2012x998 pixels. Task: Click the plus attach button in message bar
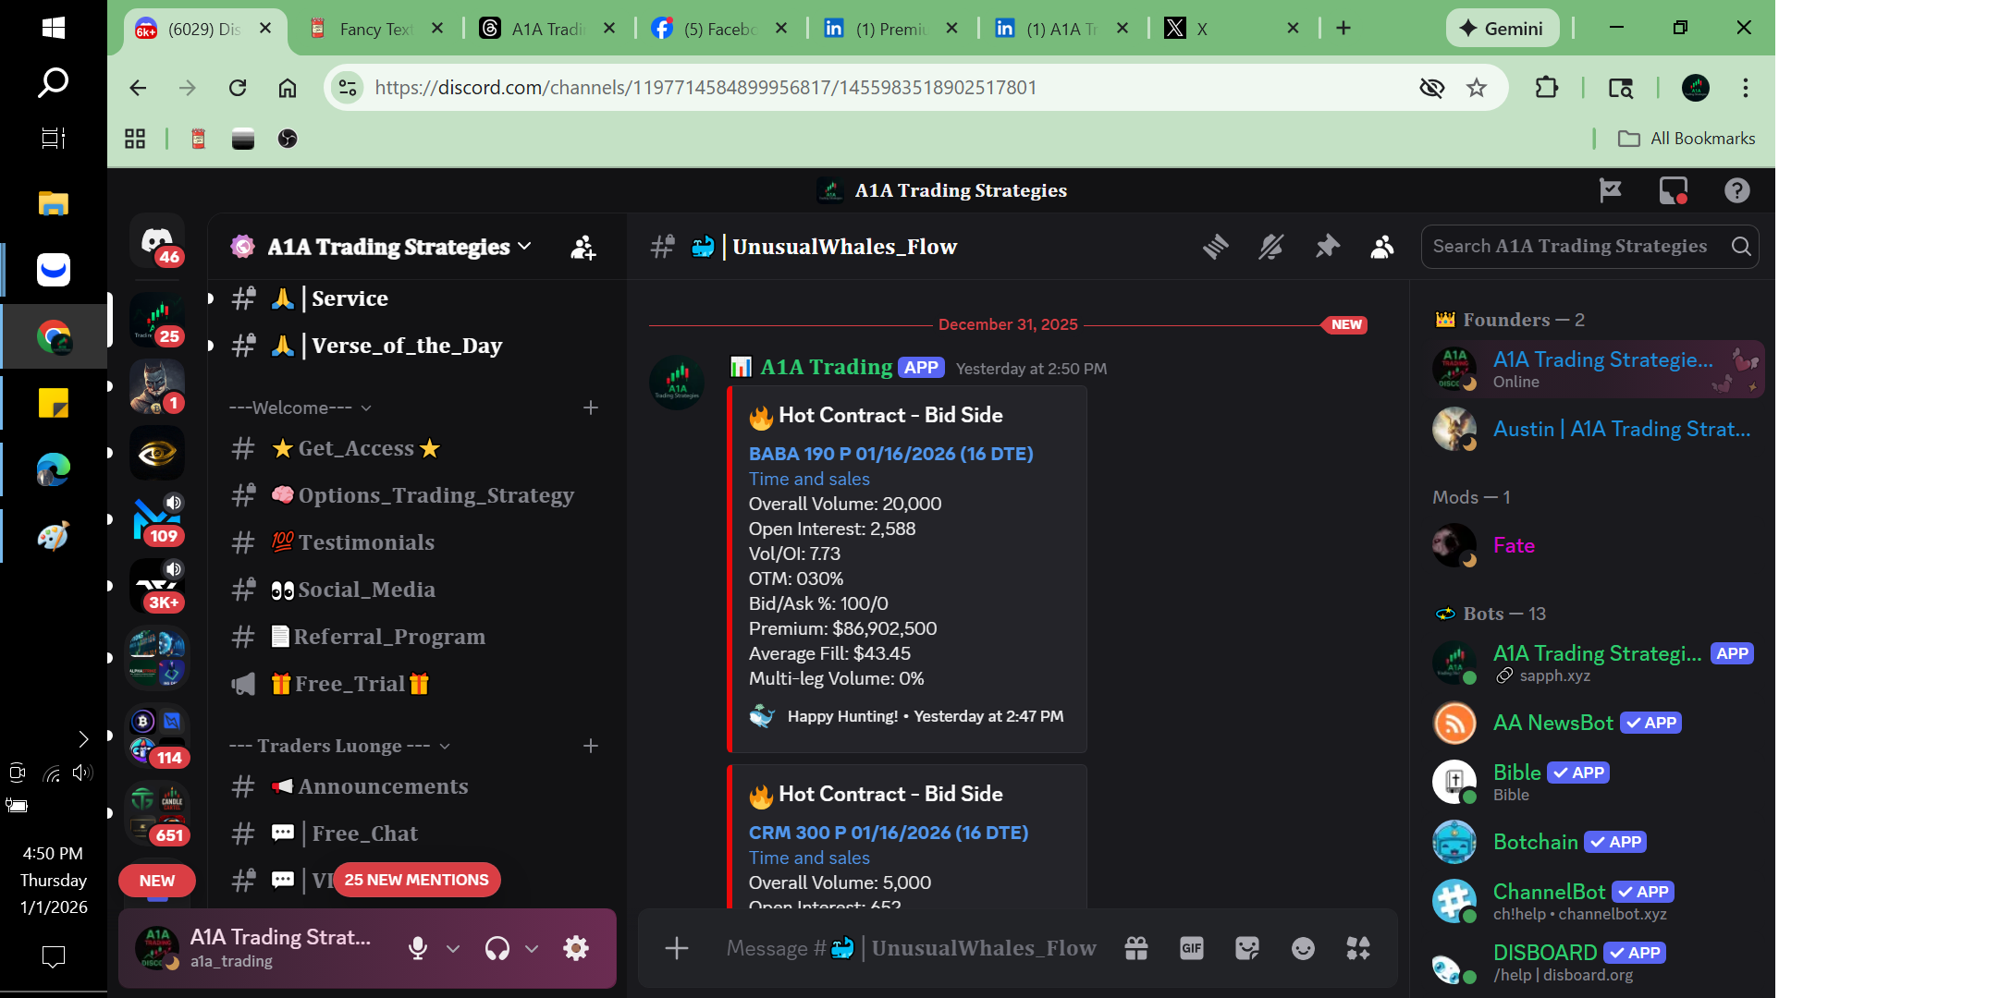point(677,948)
